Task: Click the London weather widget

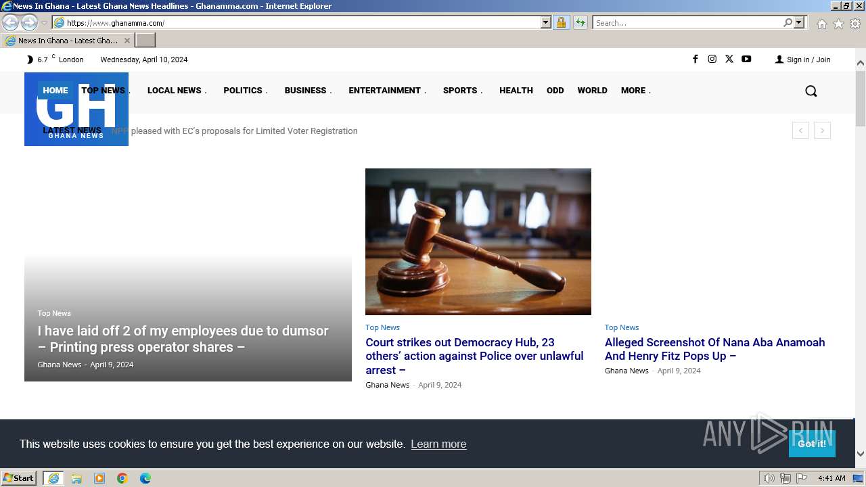Action: coord(55,60)
